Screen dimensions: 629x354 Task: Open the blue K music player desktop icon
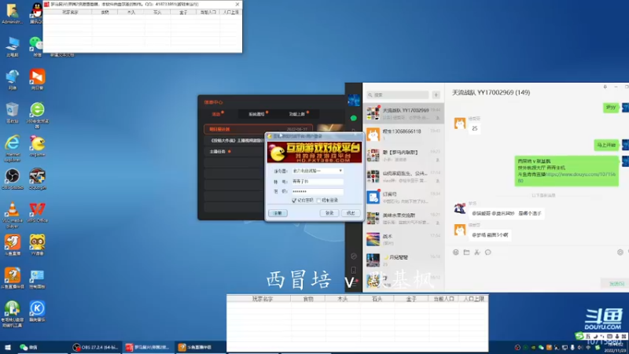click(37, 311)
